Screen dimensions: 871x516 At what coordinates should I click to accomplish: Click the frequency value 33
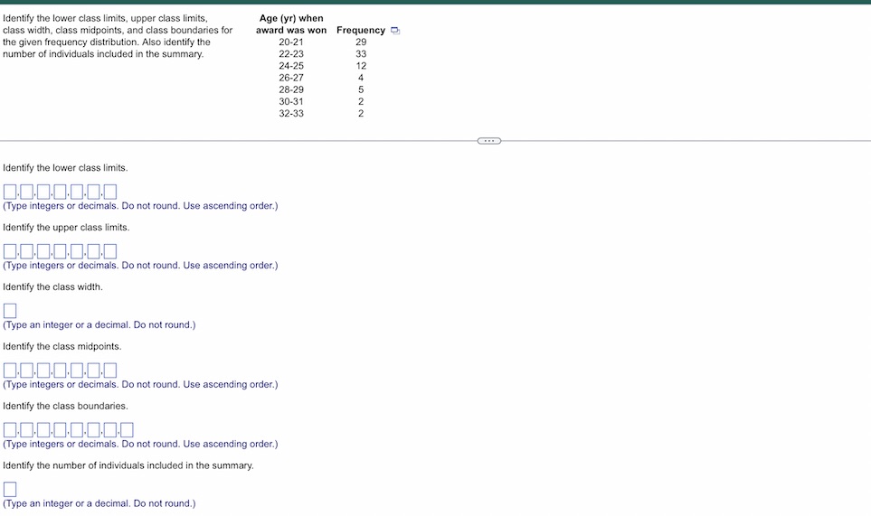point(361,54)
